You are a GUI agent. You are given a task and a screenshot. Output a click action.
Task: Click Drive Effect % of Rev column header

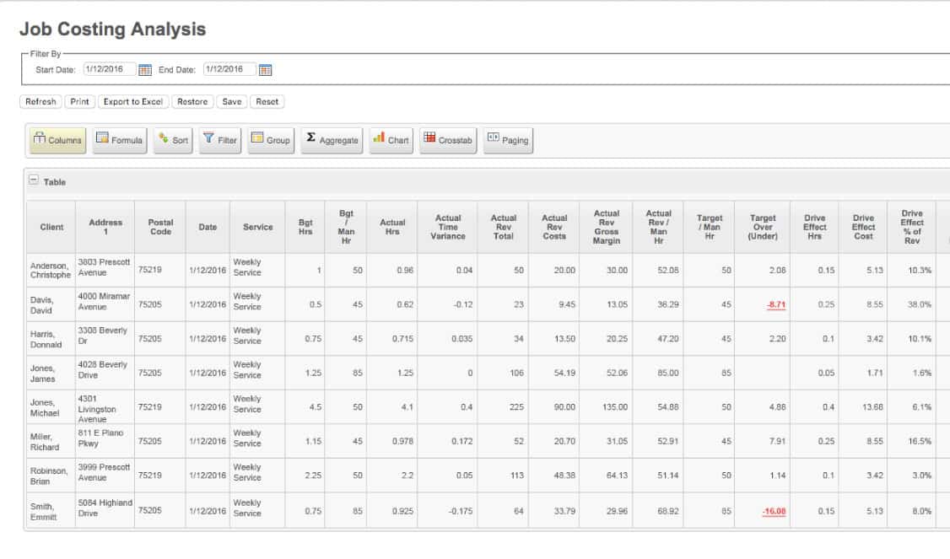pos(912,227)
